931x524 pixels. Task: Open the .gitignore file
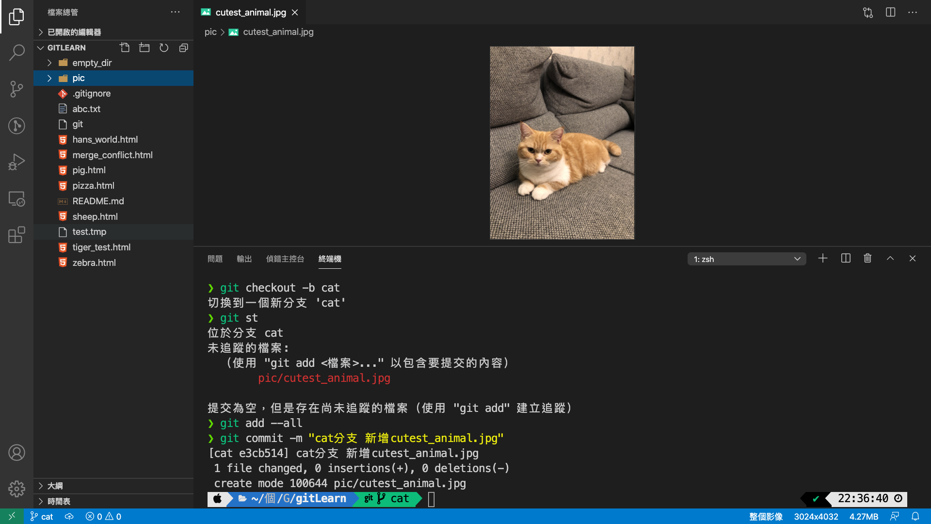click(x=113, y=94)
